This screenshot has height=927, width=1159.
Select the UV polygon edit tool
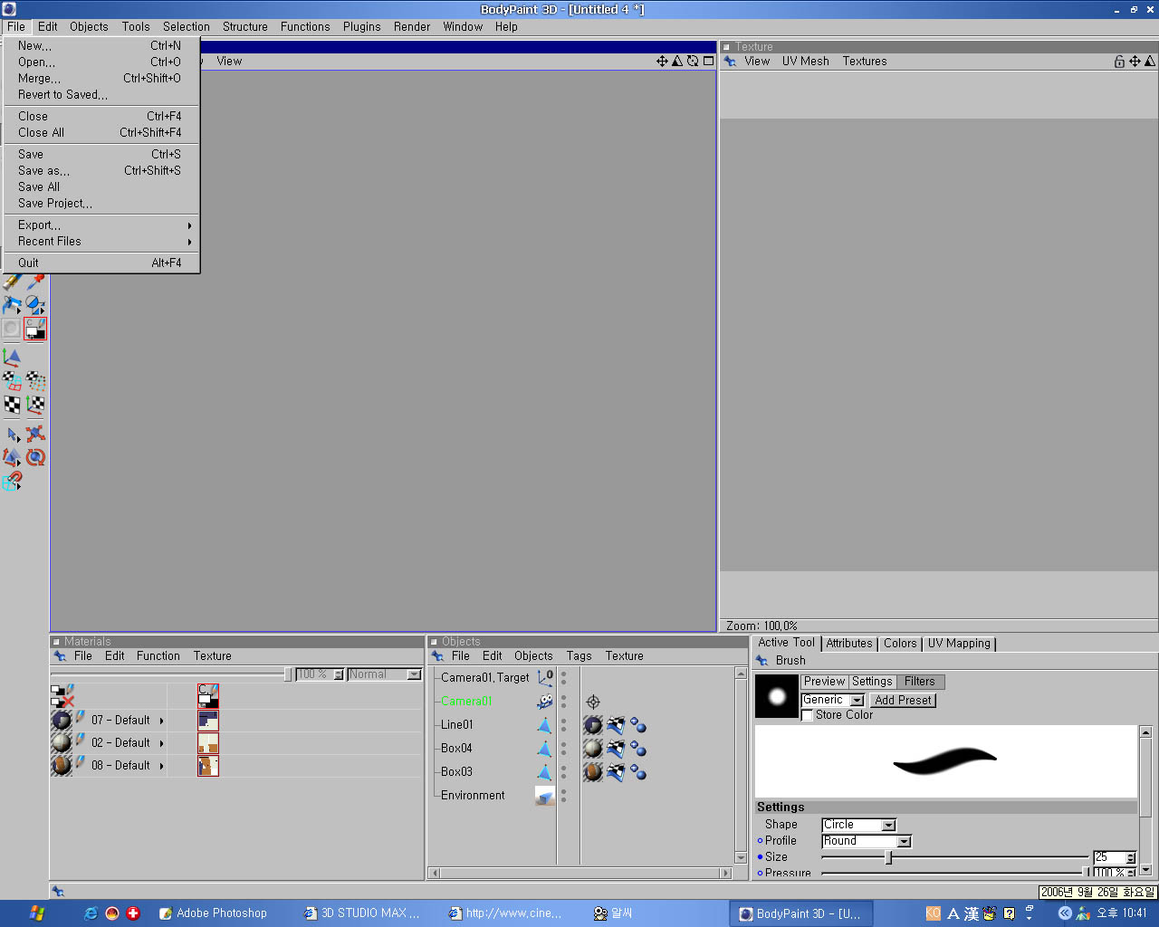click(x=12, y=380)
